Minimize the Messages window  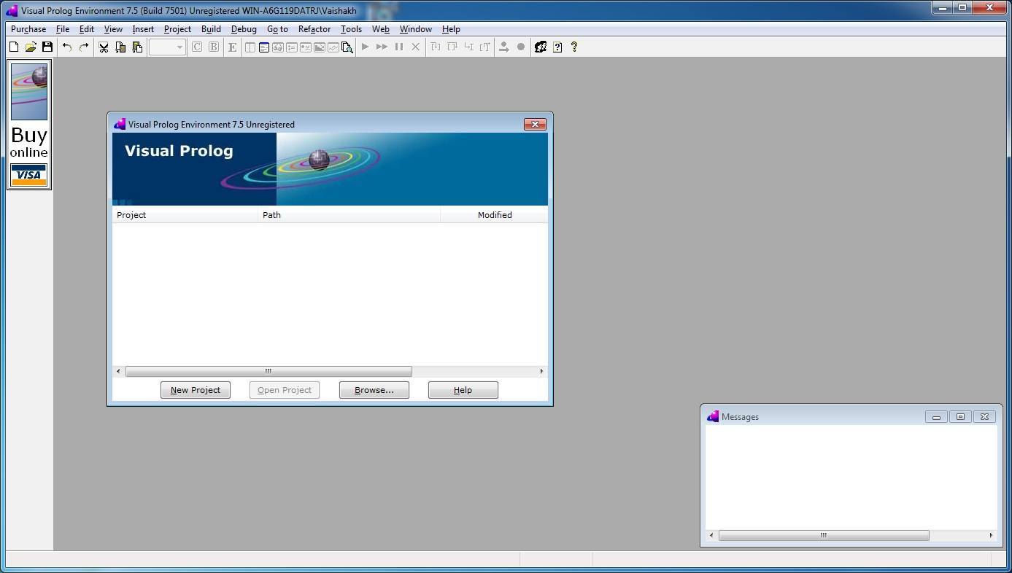[x=936, y=417]
